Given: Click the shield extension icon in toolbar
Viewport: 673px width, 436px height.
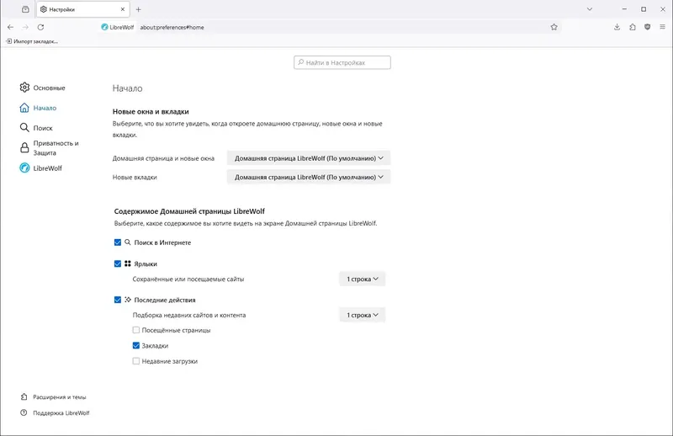Looking at the screenshot, I should 647,27.
